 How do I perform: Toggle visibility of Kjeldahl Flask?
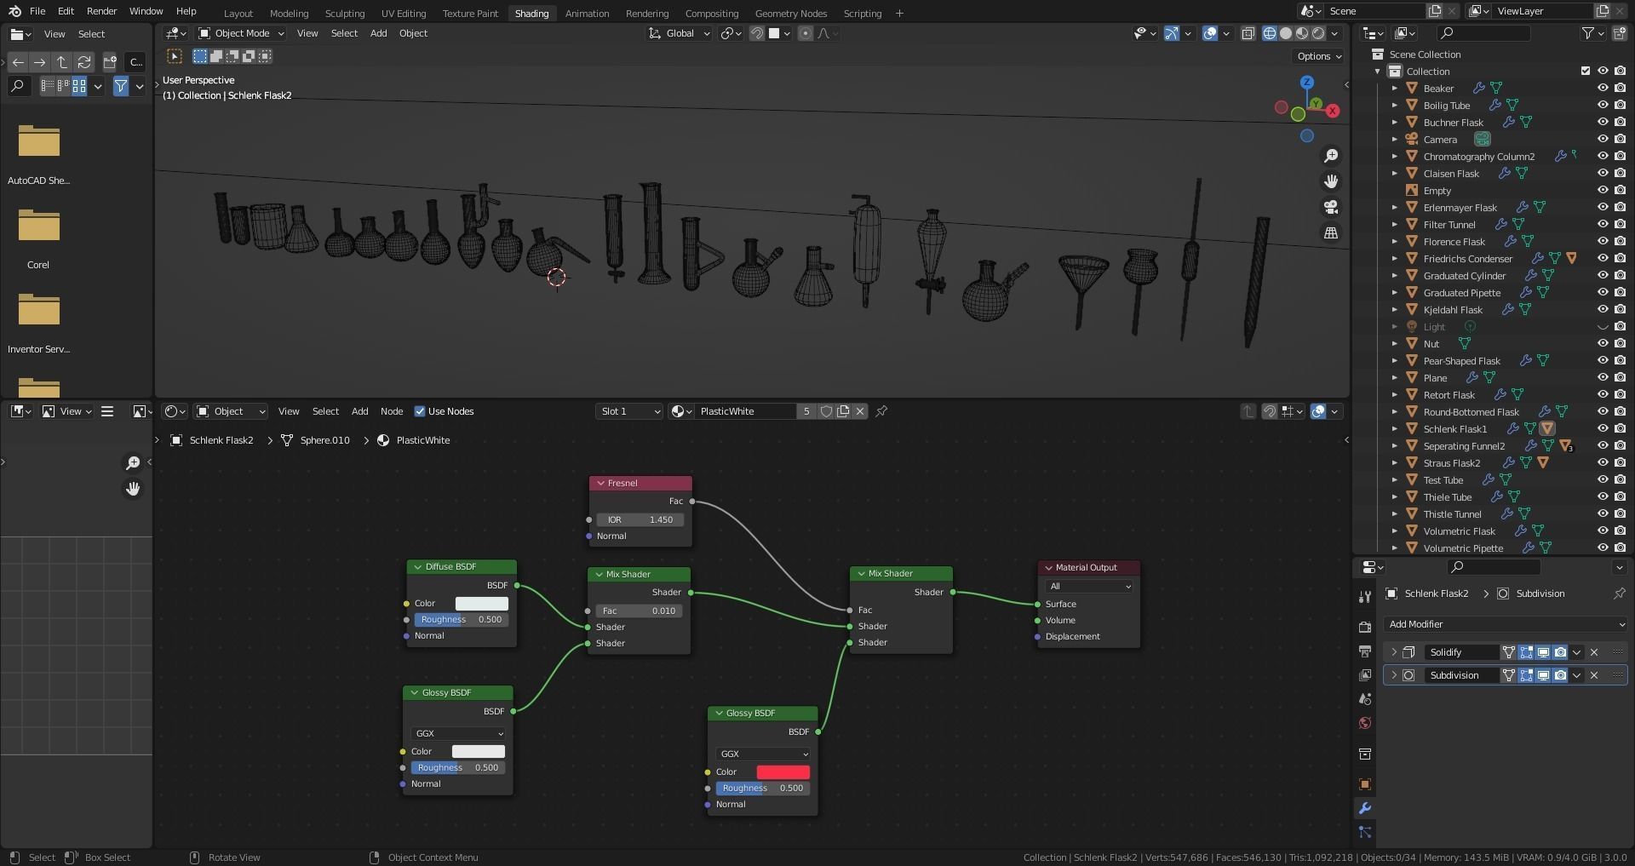tap(1603, 309)
